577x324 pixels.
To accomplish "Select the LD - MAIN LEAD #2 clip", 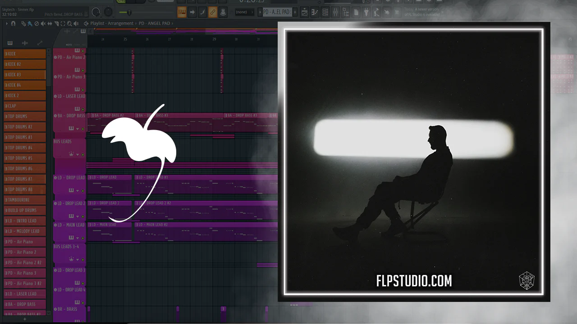I will pos(206,231).
